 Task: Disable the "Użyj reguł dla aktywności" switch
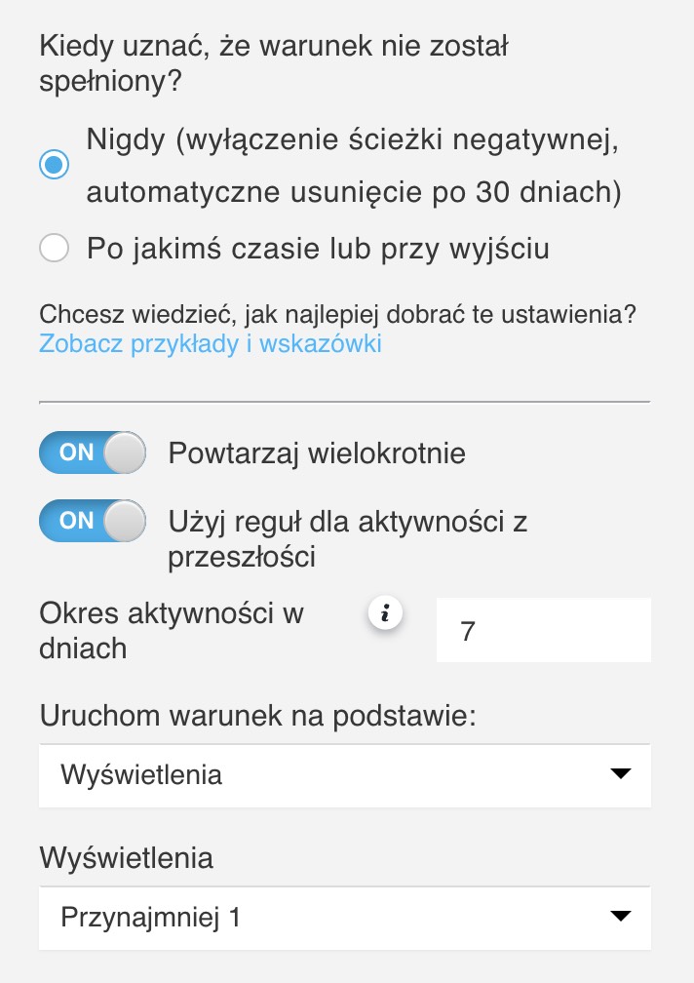pyautogui.click(x=93, y=521)
